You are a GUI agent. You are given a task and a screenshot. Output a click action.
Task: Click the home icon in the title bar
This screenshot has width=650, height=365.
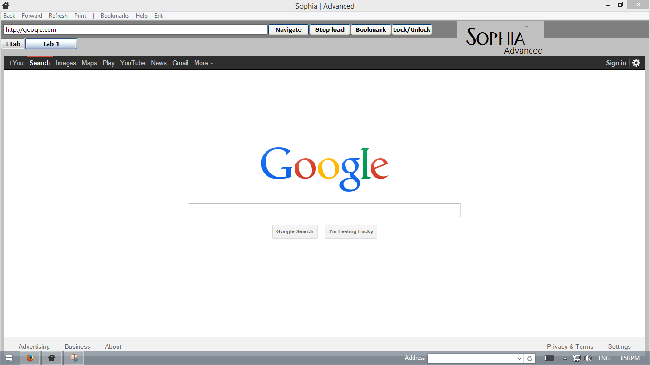pos(5,5)
